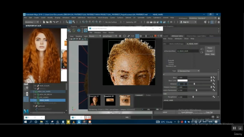The height and width of the screenshot is (137, 244).
Task: Click the IPR render icon
Action: pyautogui.click(x=154, y=22)
